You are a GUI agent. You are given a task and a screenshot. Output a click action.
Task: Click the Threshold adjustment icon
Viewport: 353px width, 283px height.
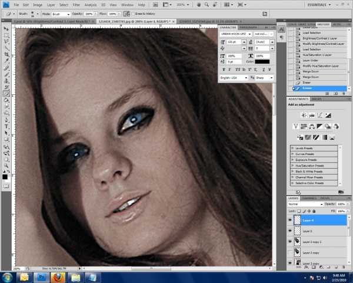pyautogui.click(x=316, y=137)
